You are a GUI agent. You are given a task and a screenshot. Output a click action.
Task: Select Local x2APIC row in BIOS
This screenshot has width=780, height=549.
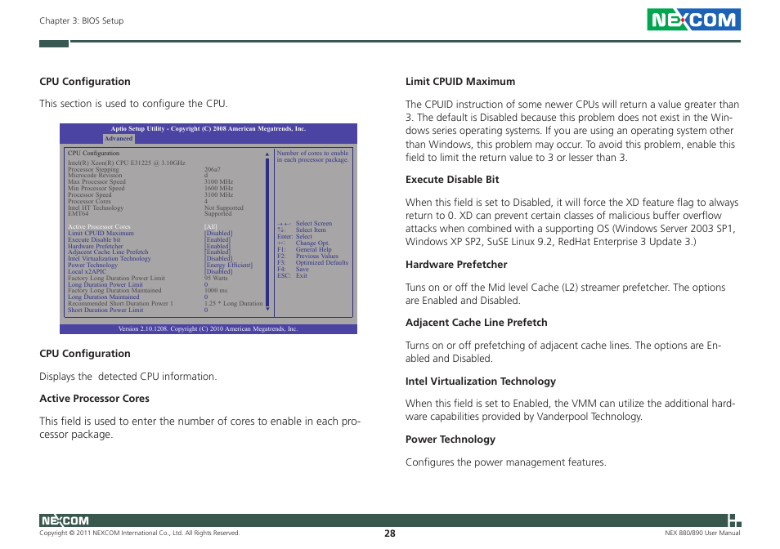coord(150,271)
